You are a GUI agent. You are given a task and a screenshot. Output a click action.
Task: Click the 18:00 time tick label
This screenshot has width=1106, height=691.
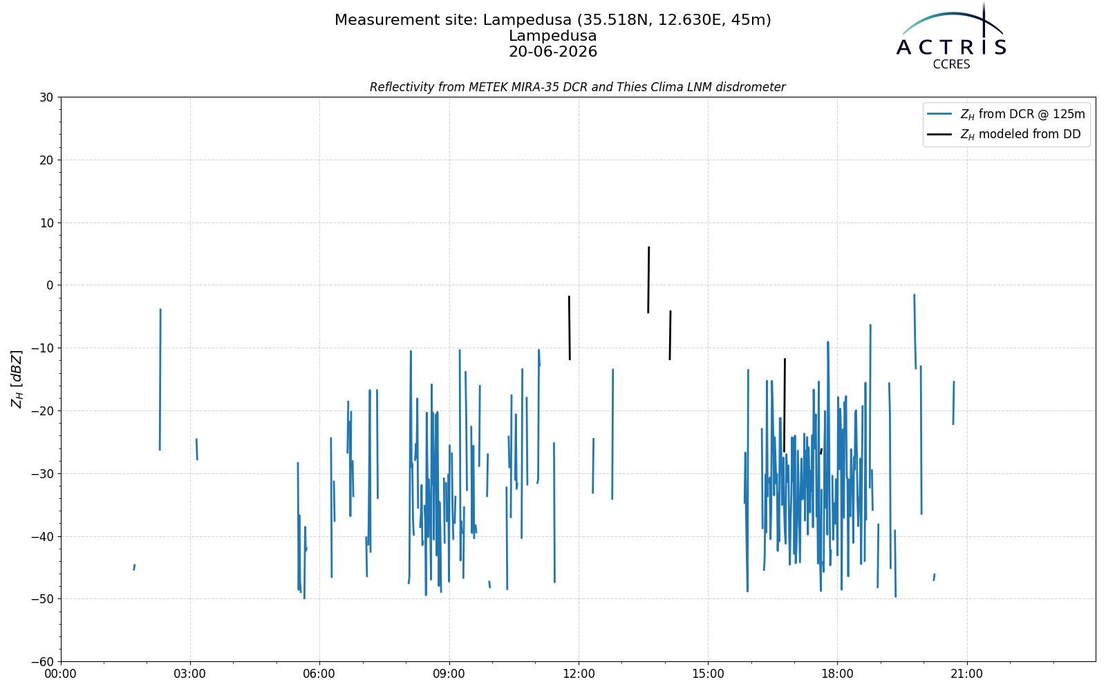point(837,674)
